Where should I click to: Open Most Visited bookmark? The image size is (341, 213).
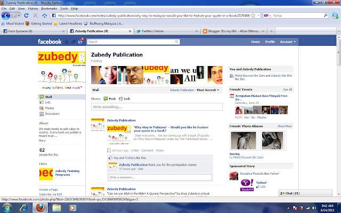point(12,23)
